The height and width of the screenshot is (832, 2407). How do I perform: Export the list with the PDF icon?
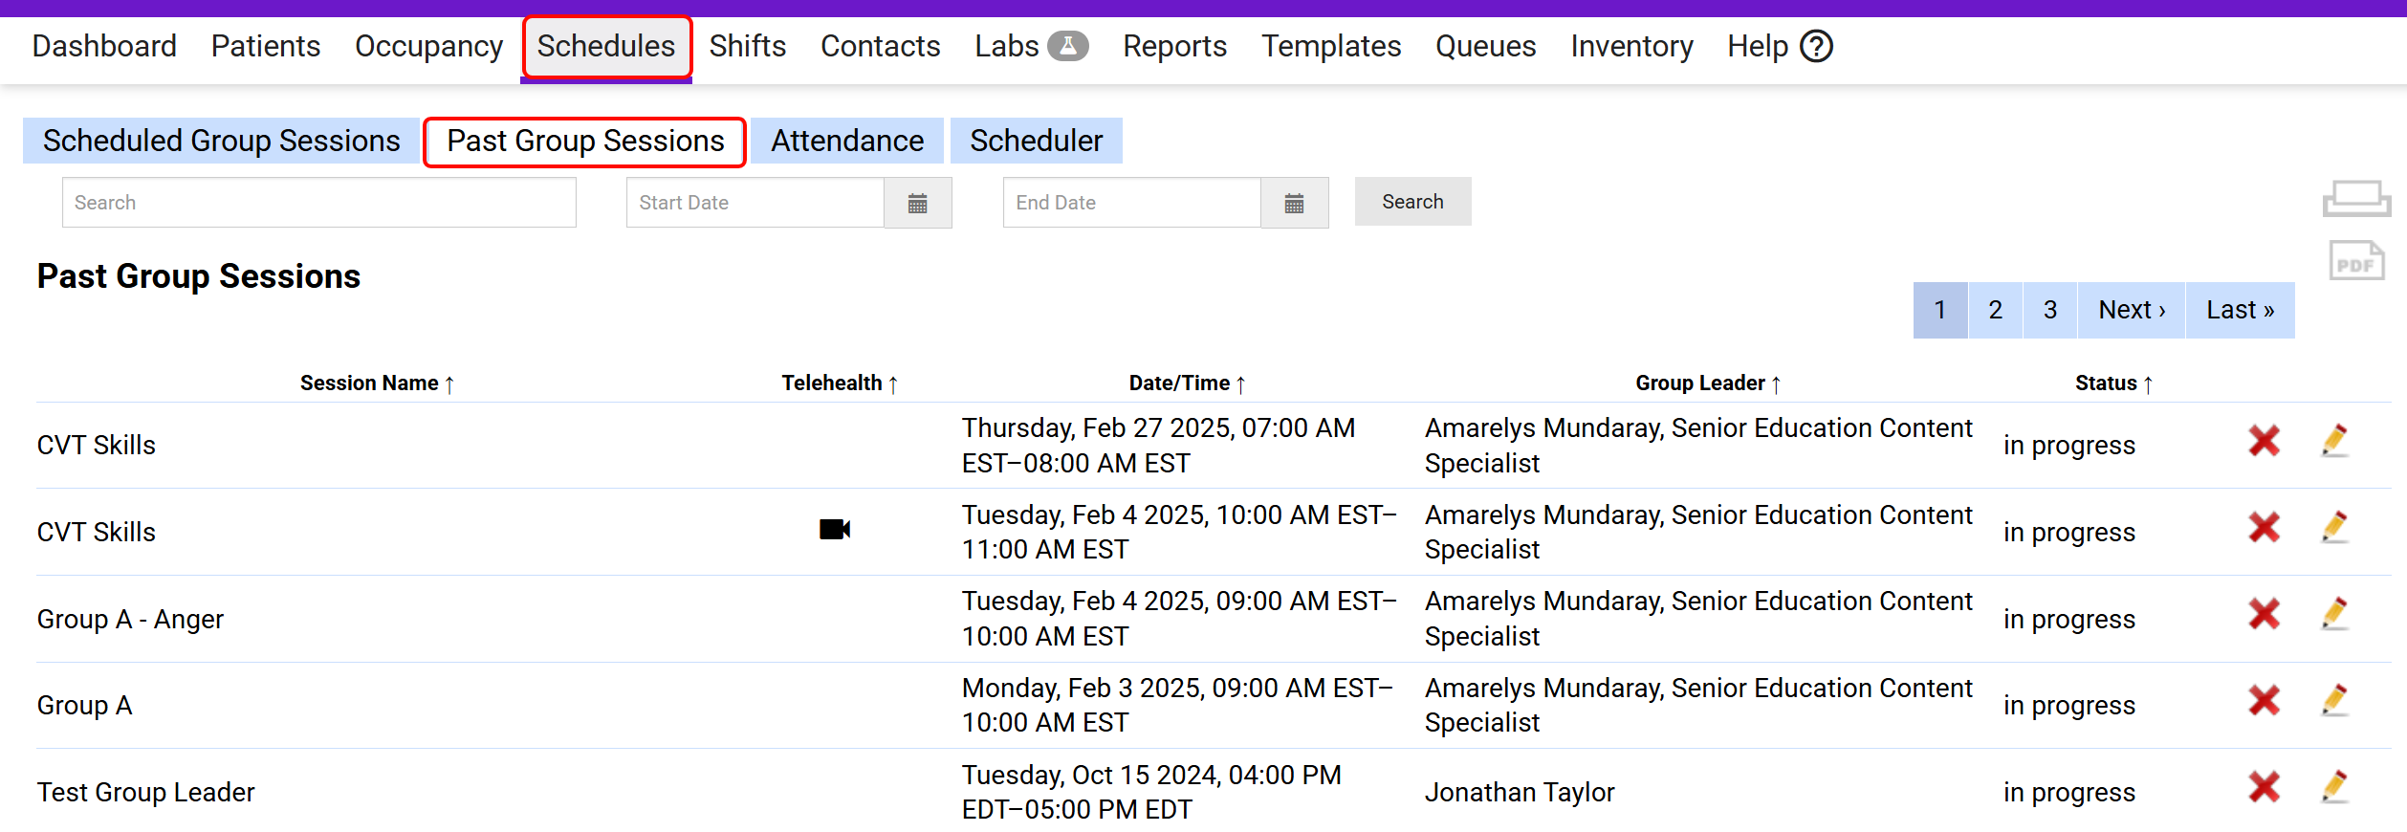[x=2355, y=261]
